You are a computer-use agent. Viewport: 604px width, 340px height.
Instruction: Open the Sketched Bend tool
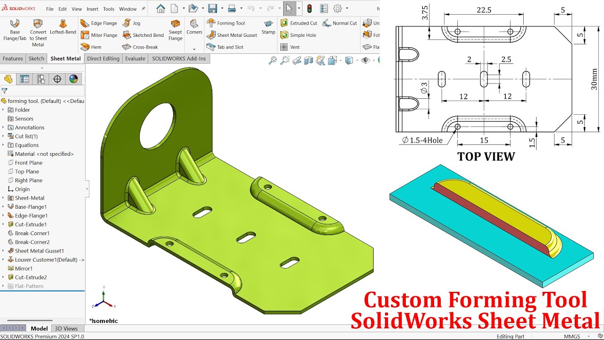[143, 35]
